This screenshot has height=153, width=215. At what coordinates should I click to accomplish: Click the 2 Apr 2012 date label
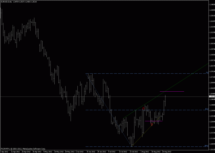click(4, 152)
